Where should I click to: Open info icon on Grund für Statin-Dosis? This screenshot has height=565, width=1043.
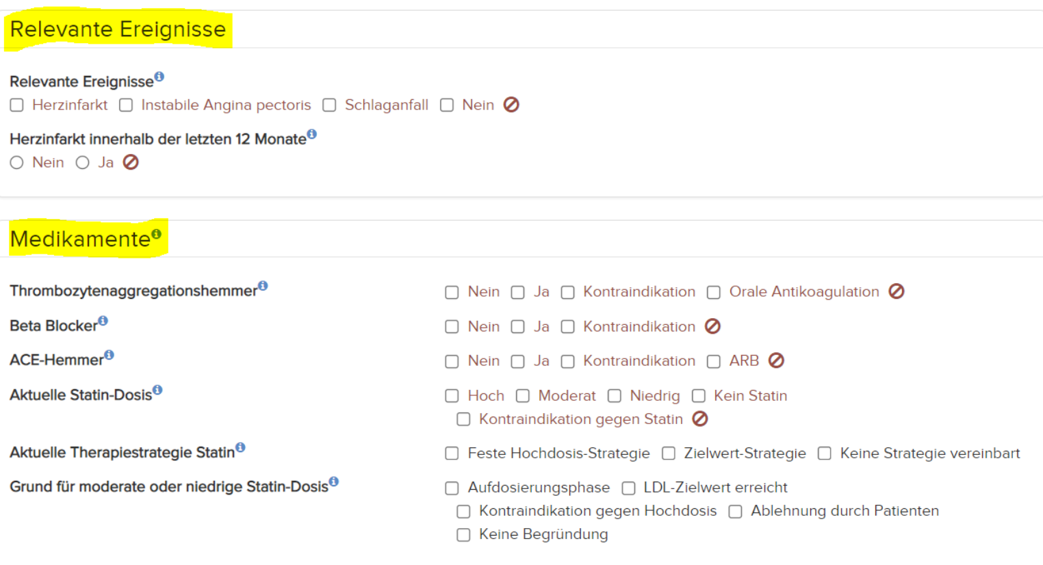pyautogui.click(x=333, y=481)
